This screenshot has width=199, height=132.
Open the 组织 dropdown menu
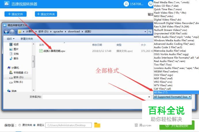click(x=11, y=39)
